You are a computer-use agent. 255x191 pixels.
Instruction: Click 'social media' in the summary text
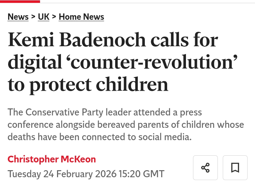(168, 137)
